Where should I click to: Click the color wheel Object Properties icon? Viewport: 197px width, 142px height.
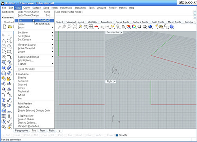coord(134,27)
